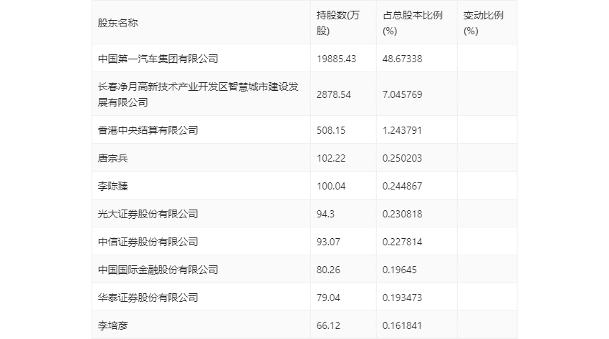Click the 股东名称 column header
The width and height of the screenshot is (609, 339).
[118, 23]
